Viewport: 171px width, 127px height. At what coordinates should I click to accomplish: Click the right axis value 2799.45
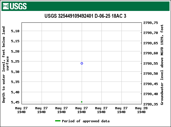(x=151, y=84)
